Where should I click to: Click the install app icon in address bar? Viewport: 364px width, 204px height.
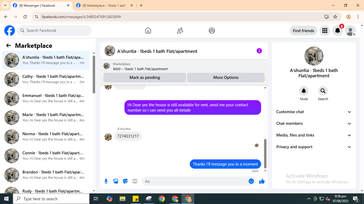click(327, 17)
